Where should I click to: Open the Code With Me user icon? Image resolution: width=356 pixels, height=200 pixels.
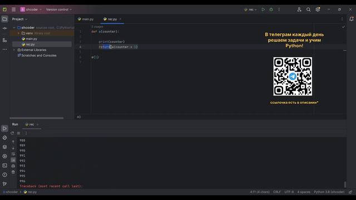pos(299,9)
